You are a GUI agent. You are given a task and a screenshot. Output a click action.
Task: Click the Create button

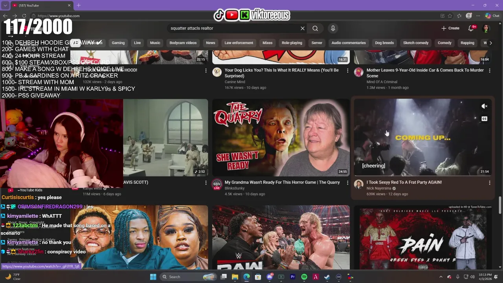click(450, 28)
